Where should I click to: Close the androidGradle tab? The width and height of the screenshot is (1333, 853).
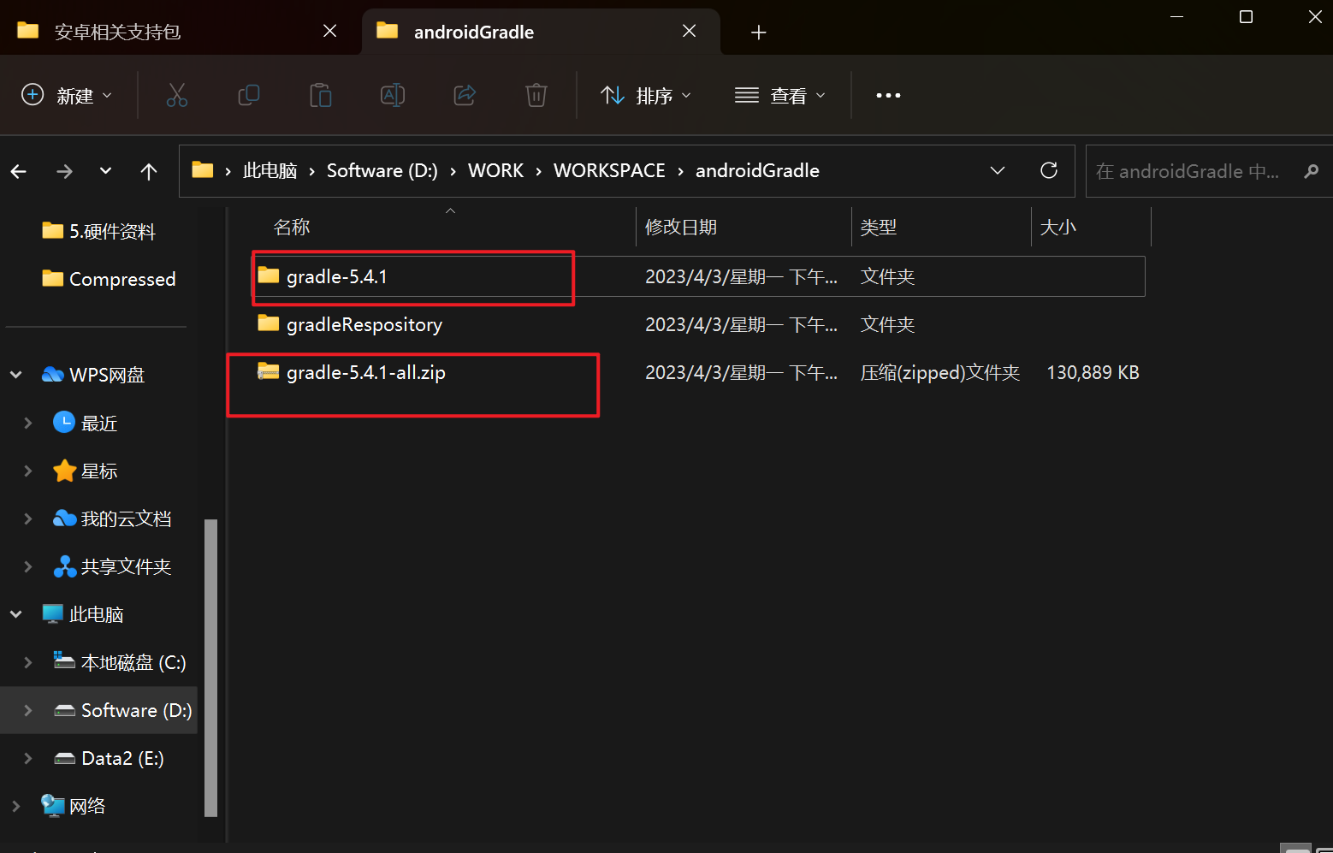689,32
